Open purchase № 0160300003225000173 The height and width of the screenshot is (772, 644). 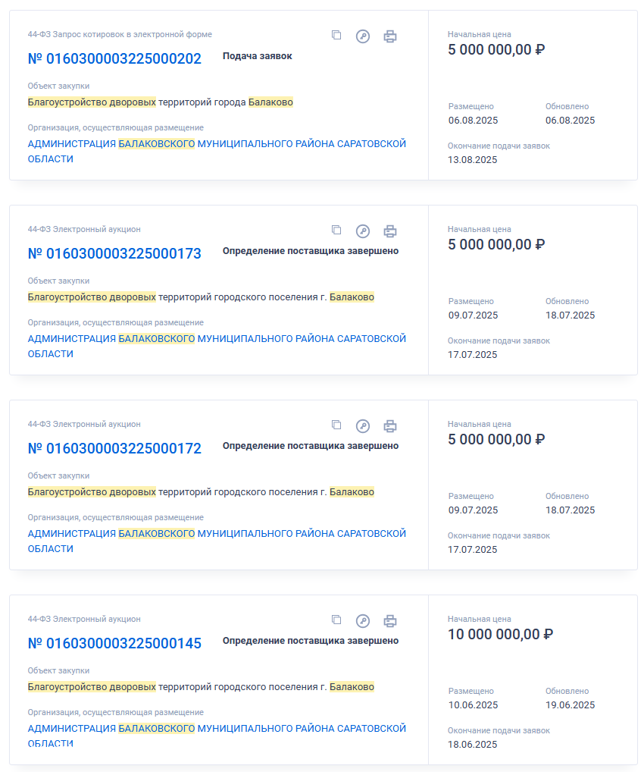(x=114, y=253)
